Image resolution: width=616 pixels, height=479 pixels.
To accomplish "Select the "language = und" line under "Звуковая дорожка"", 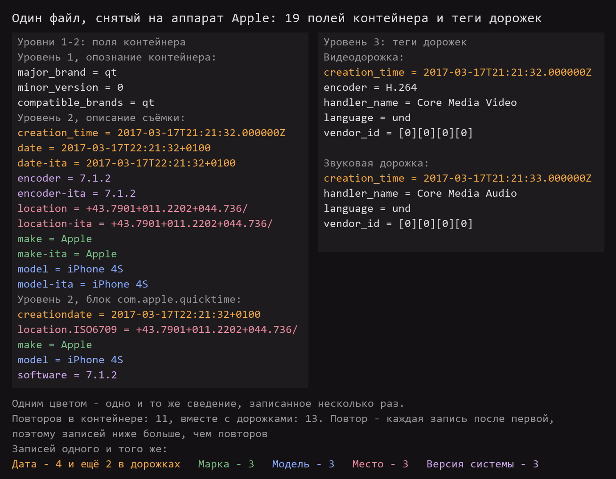I will coord(367,209).
